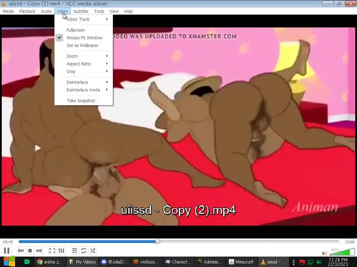
Task: Expand the Crop submenu
Action: (x=84, y=72)
